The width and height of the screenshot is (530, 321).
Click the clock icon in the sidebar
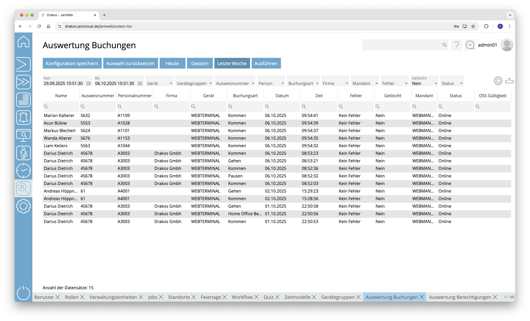pyautogui.click(x=23, y=171)
